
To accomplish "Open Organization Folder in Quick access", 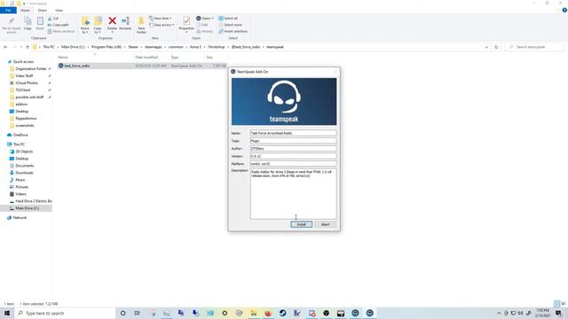I will 31,69.
